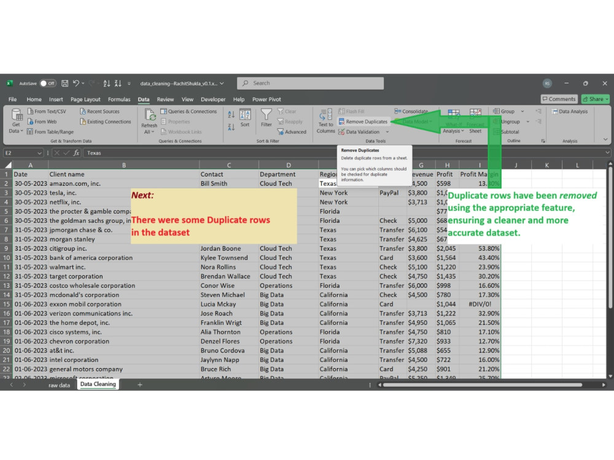Open the Undo history dropdown arrow
The image size is (614, 460).
tap(83, 83)
